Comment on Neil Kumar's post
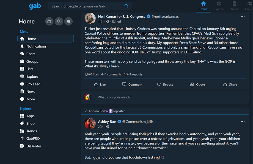253x164 pixels. click(132, 84)
